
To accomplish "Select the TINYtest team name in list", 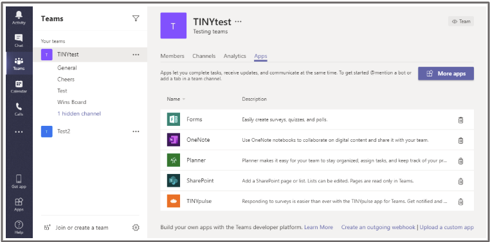I will (68, 55).
